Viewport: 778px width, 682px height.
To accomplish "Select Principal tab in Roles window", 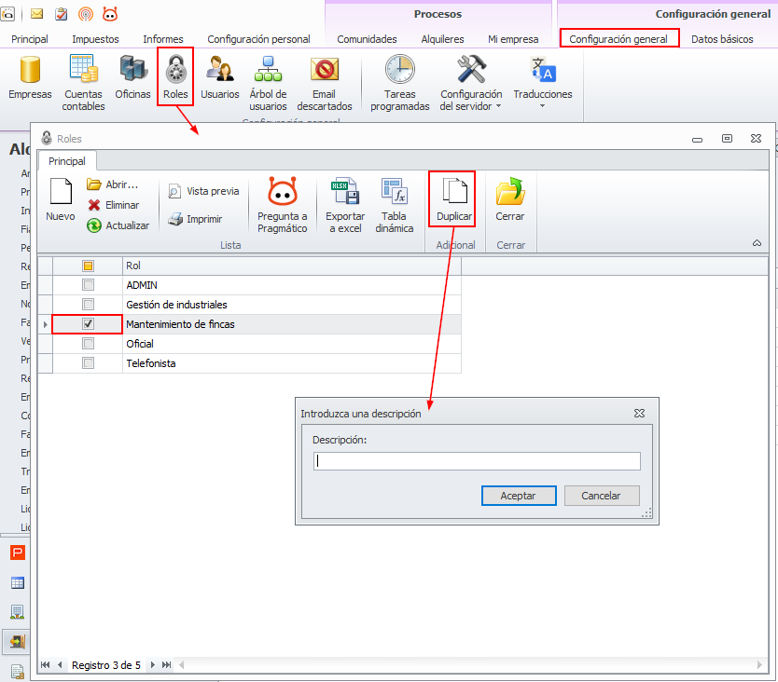I will [x=67, y=161].
